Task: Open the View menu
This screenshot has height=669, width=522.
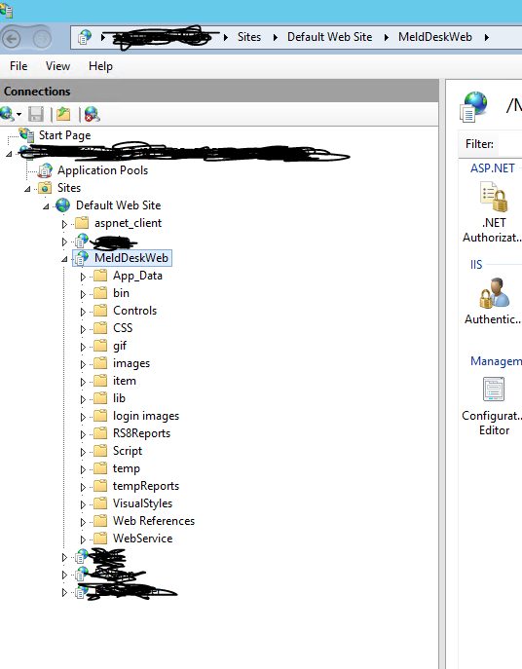Action: coord(57,66)
